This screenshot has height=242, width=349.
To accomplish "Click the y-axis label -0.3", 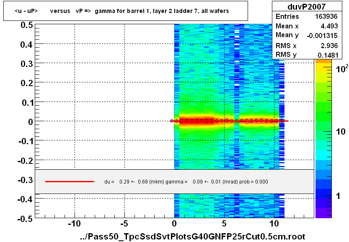I will tap(26, 180).
